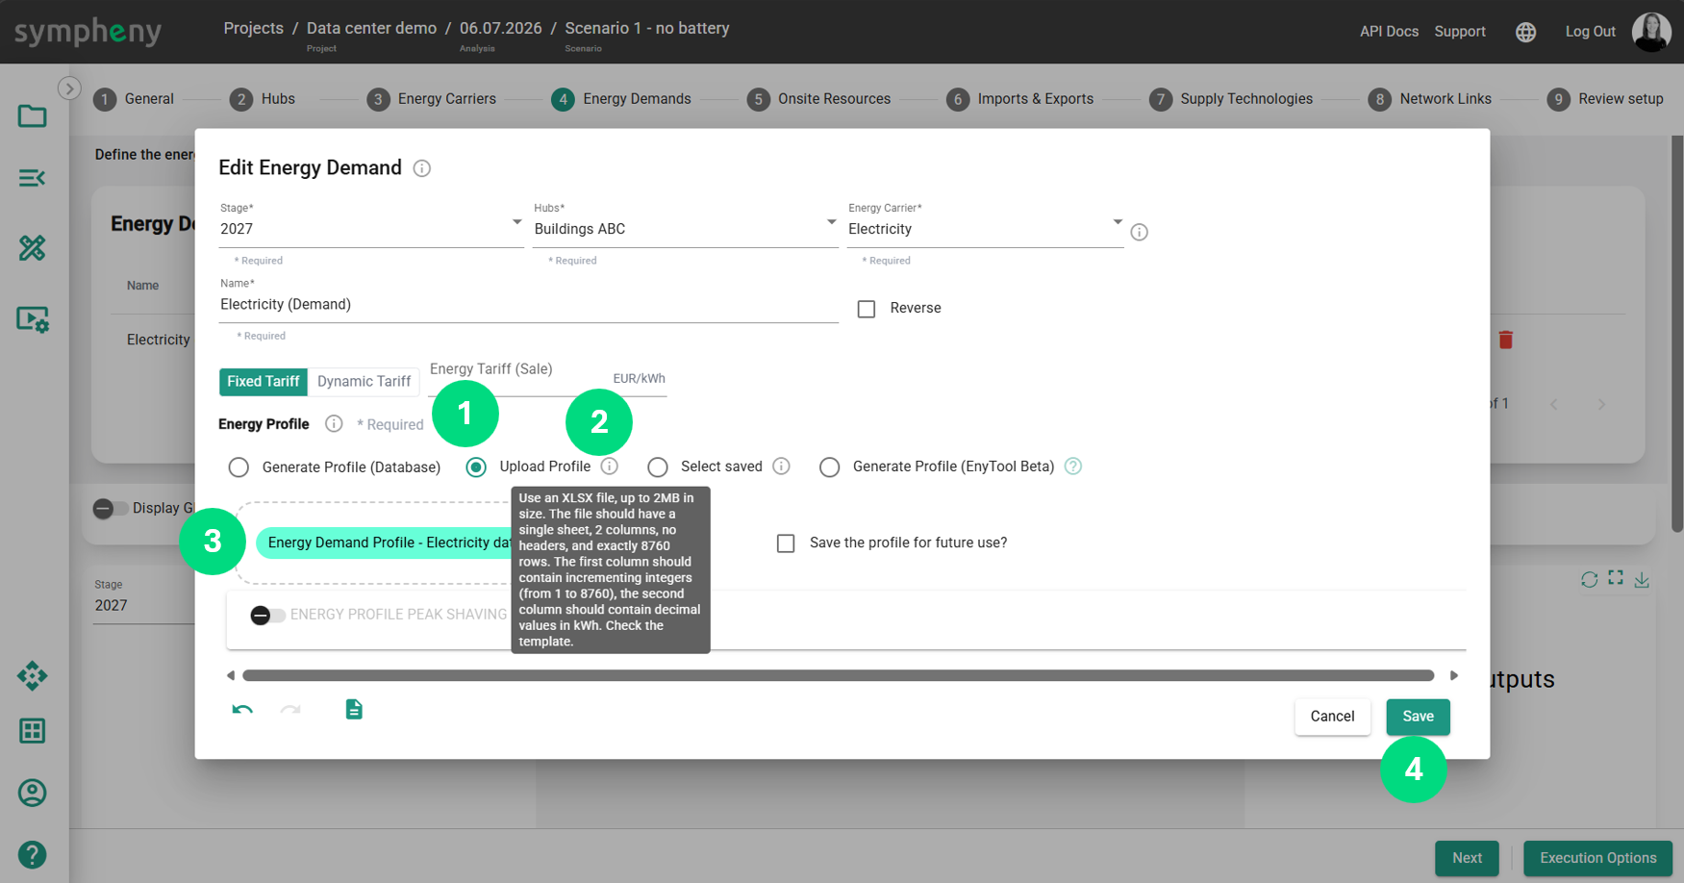
Task: Select Generate Profile (Database) radio option
Action: coord(239,467)
